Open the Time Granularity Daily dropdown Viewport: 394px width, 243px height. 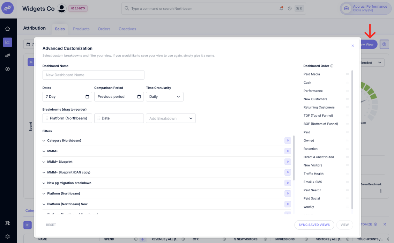165,96
